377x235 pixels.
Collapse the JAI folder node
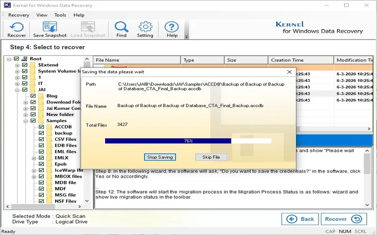tap(17, 90)
